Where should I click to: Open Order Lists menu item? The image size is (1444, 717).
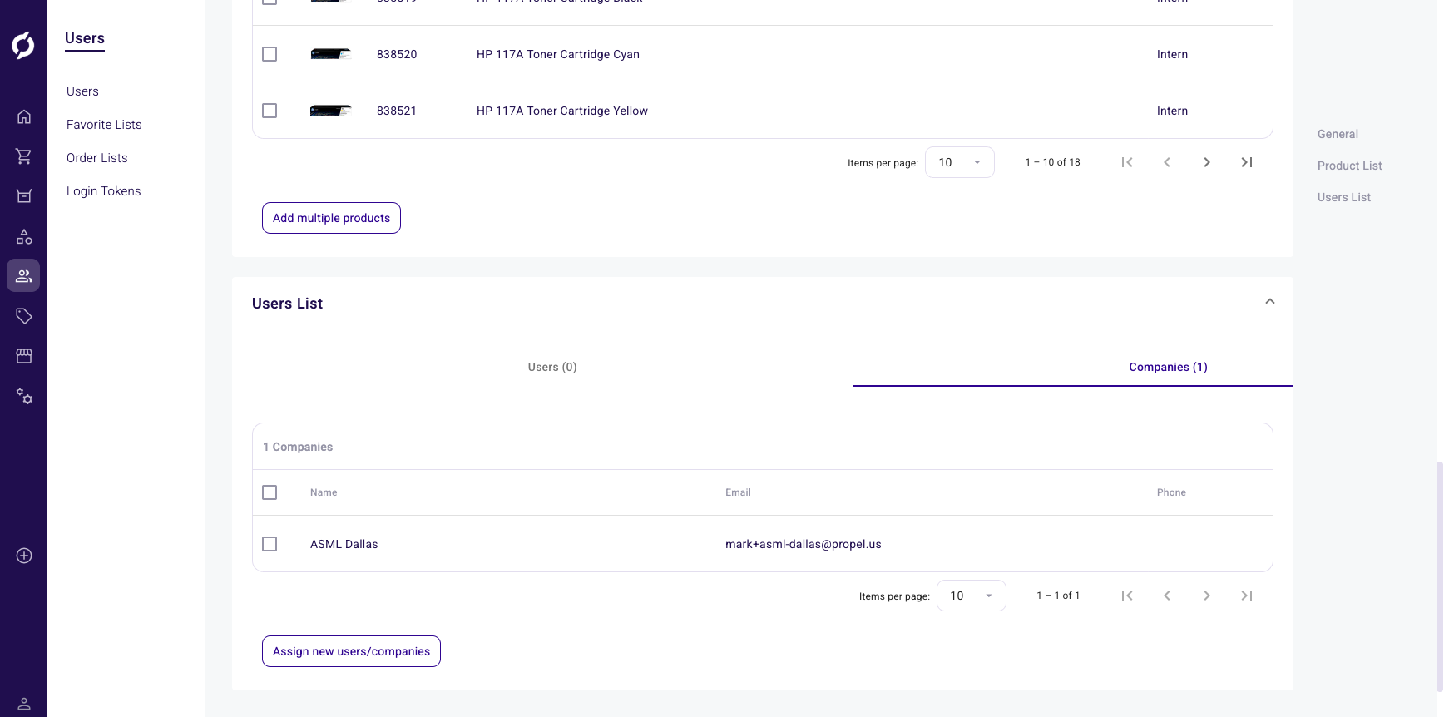click(x=97, y=158)
